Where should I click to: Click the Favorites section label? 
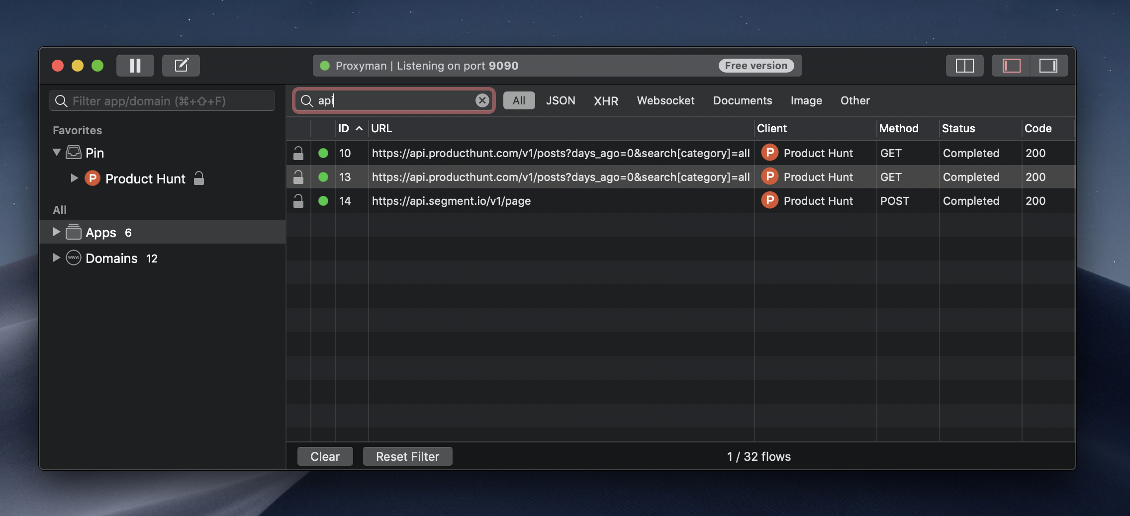tap(78, 130)
